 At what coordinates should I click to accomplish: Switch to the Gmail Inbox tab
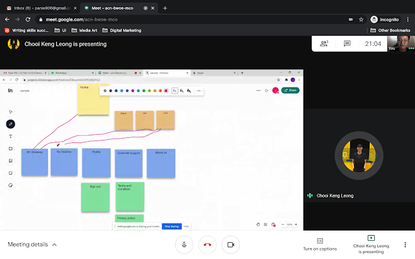tap(42, 8)
